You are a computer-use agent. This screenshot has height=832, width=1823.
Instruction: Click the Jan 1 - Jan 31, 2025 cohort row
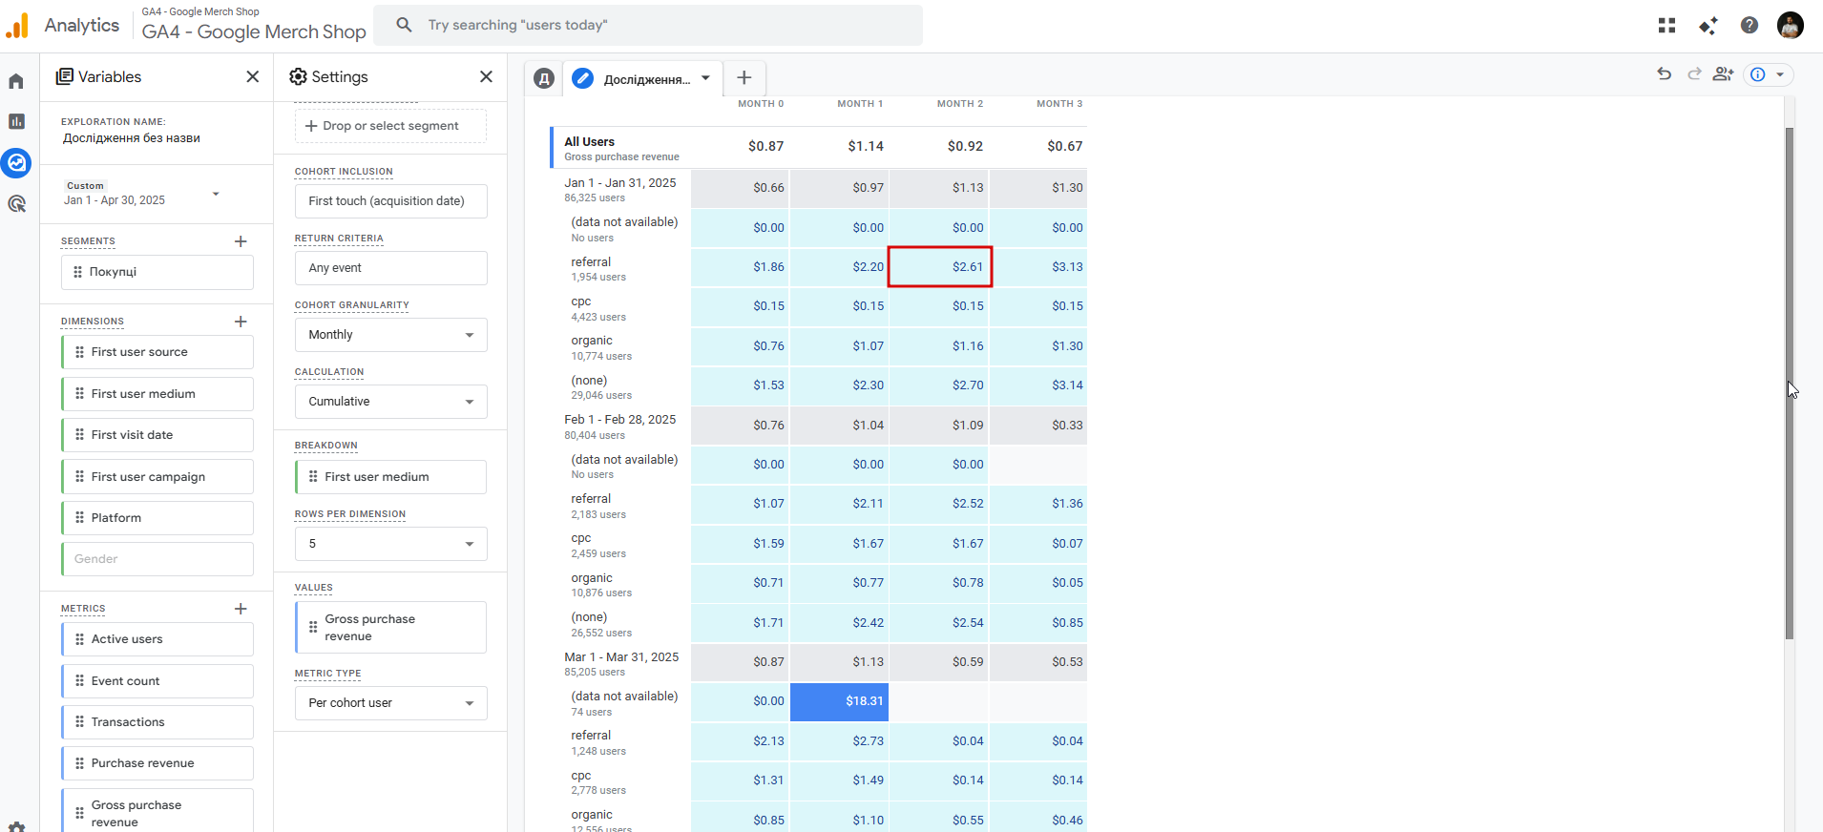(818, 189)
